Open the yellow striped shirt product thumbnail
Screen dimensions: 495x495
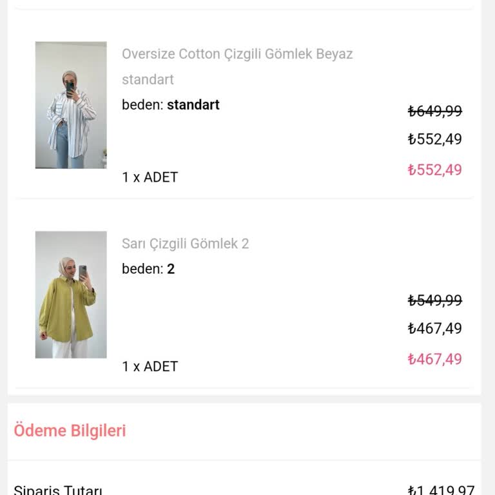(x=71, y=295)
